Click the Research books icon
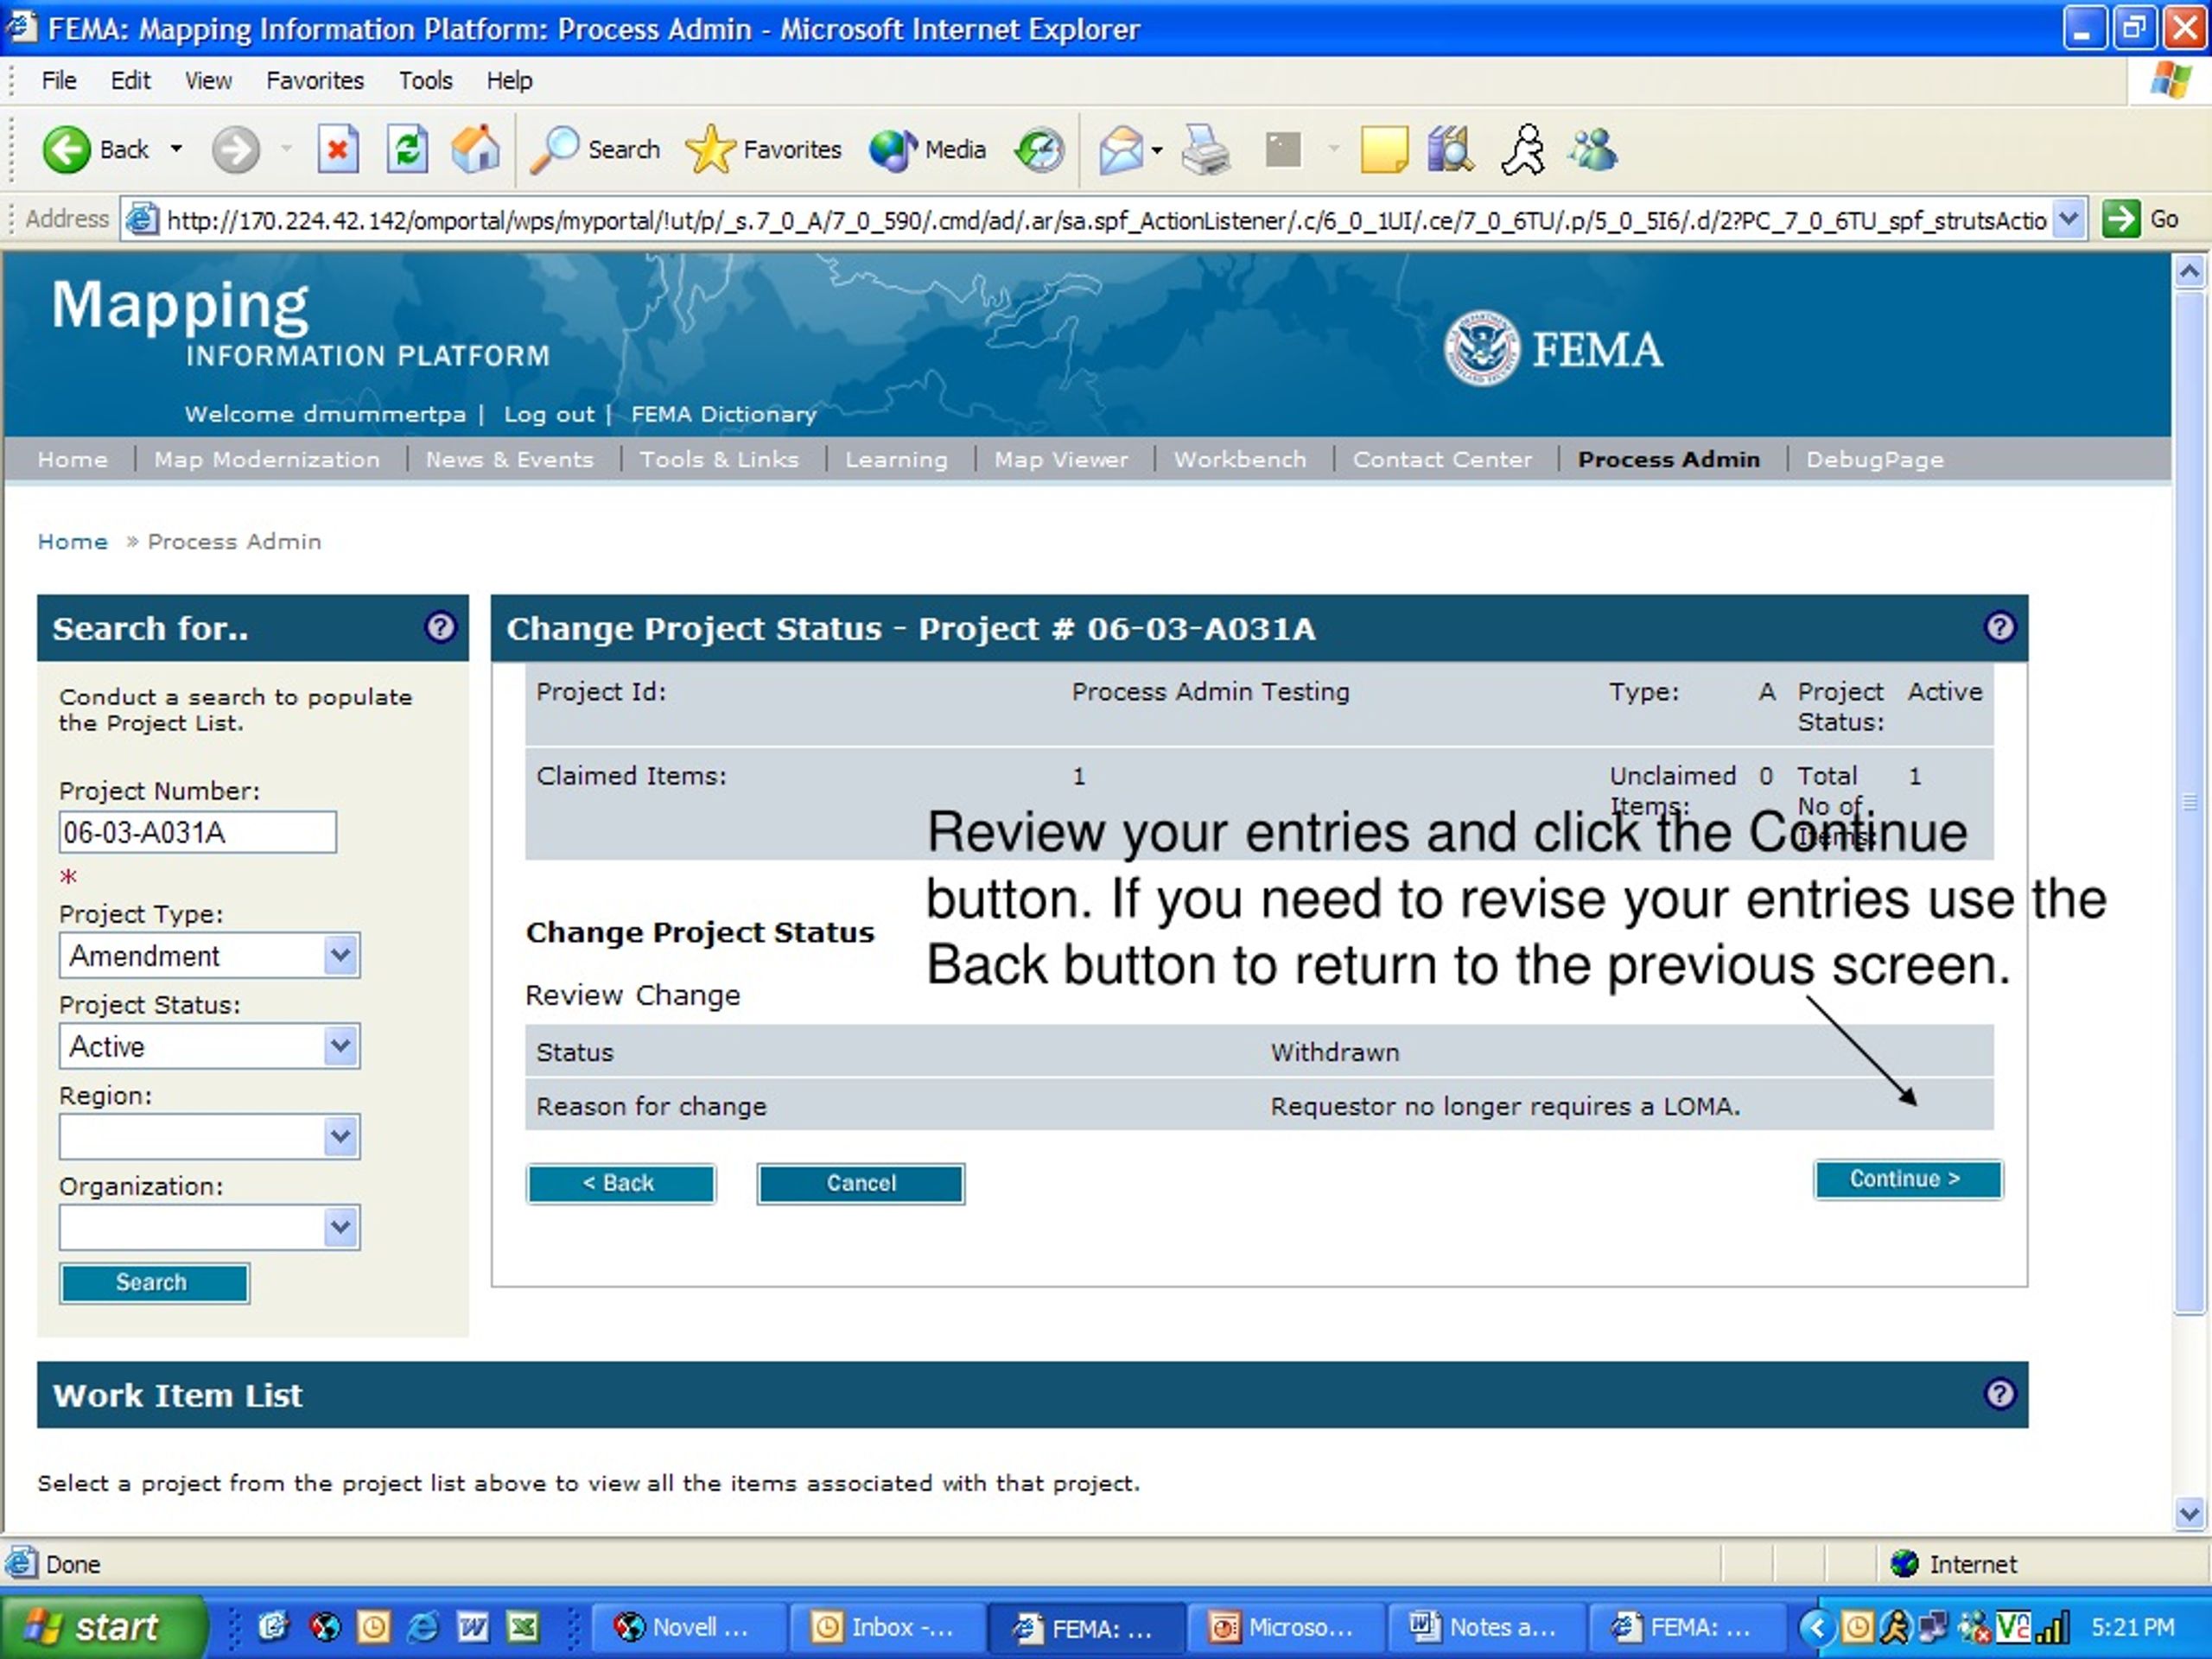2212x1659 pixels. (x=1450, y=150)
